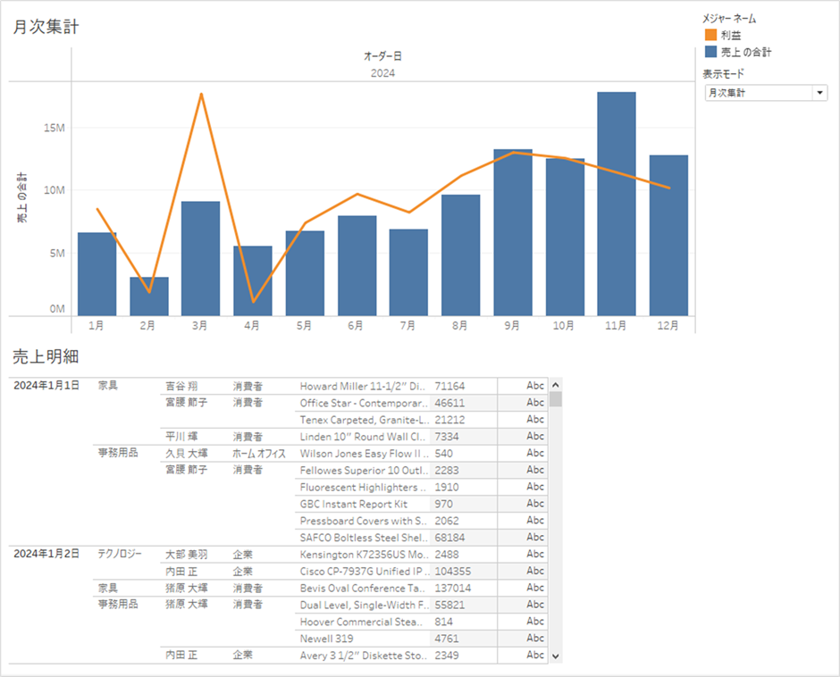Select the テクノロジー category cell

click(120, 554)
